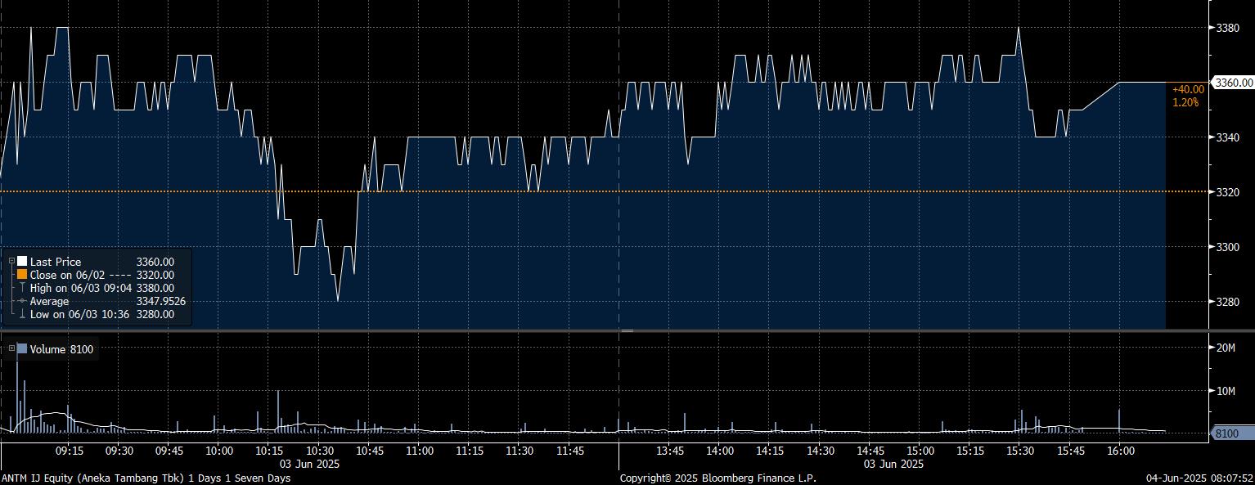Click the 3360.00 last price axis flag
Image resolution: width=1255 pixels, height=485 pixels.
[x=1232, y=83]
